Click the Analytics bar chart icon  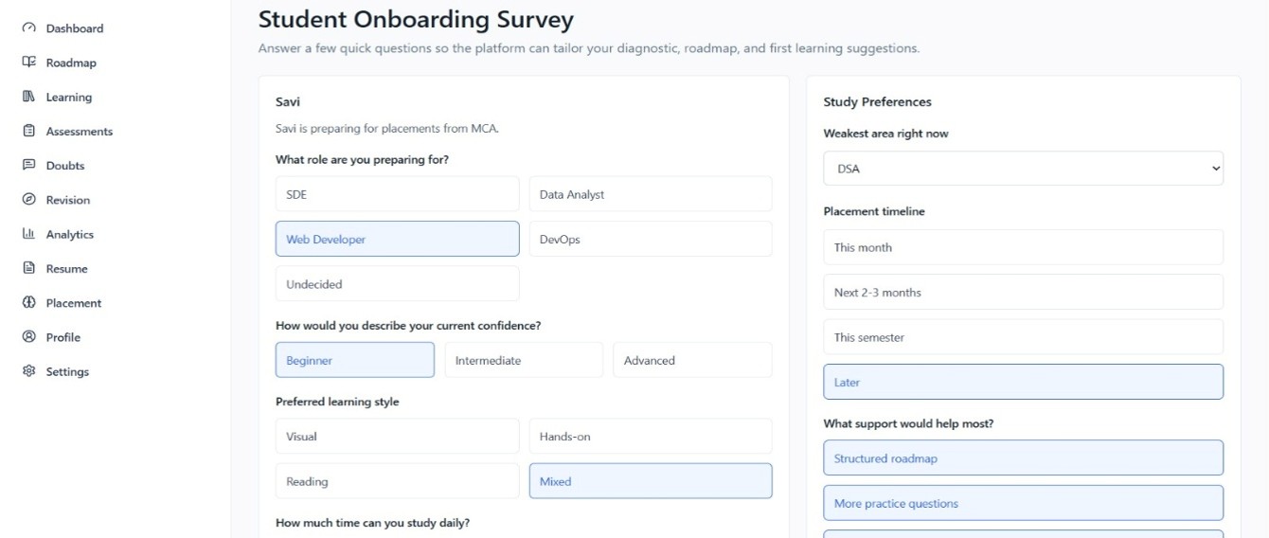[28, 234]
